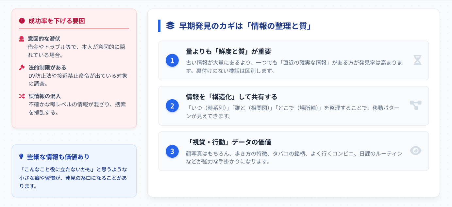
Task: Click the gavel icon beside 法的制限がある
Action: (22, 68)
